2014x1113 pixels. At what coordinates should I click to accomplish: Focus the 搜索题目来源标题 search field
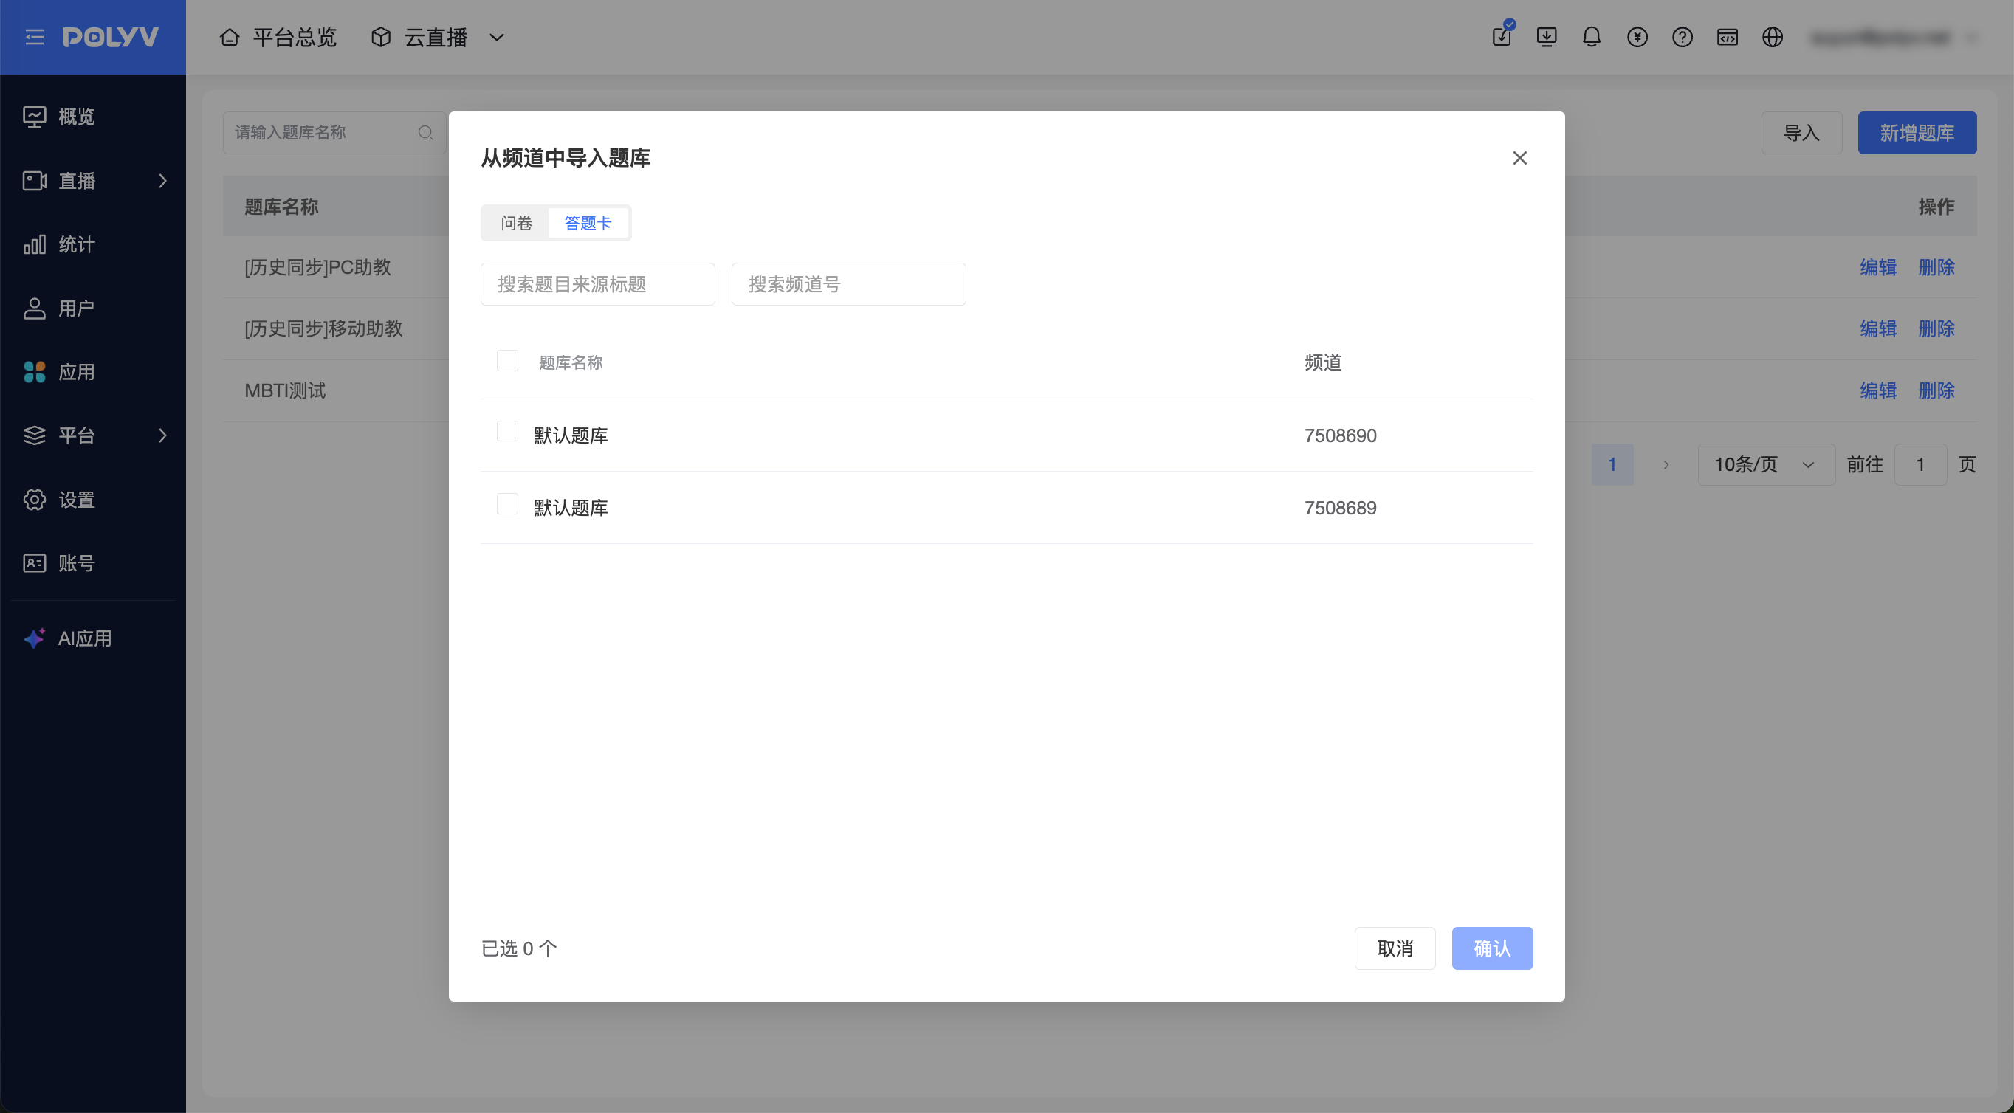(x=597, y=283)
